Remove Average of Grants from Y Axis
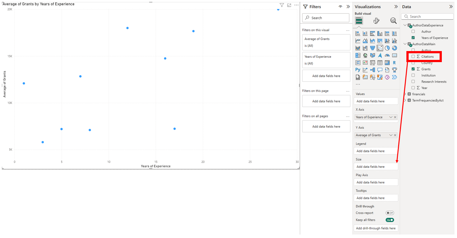Viewport: 457px width, 238px height. tap(395, 135)
